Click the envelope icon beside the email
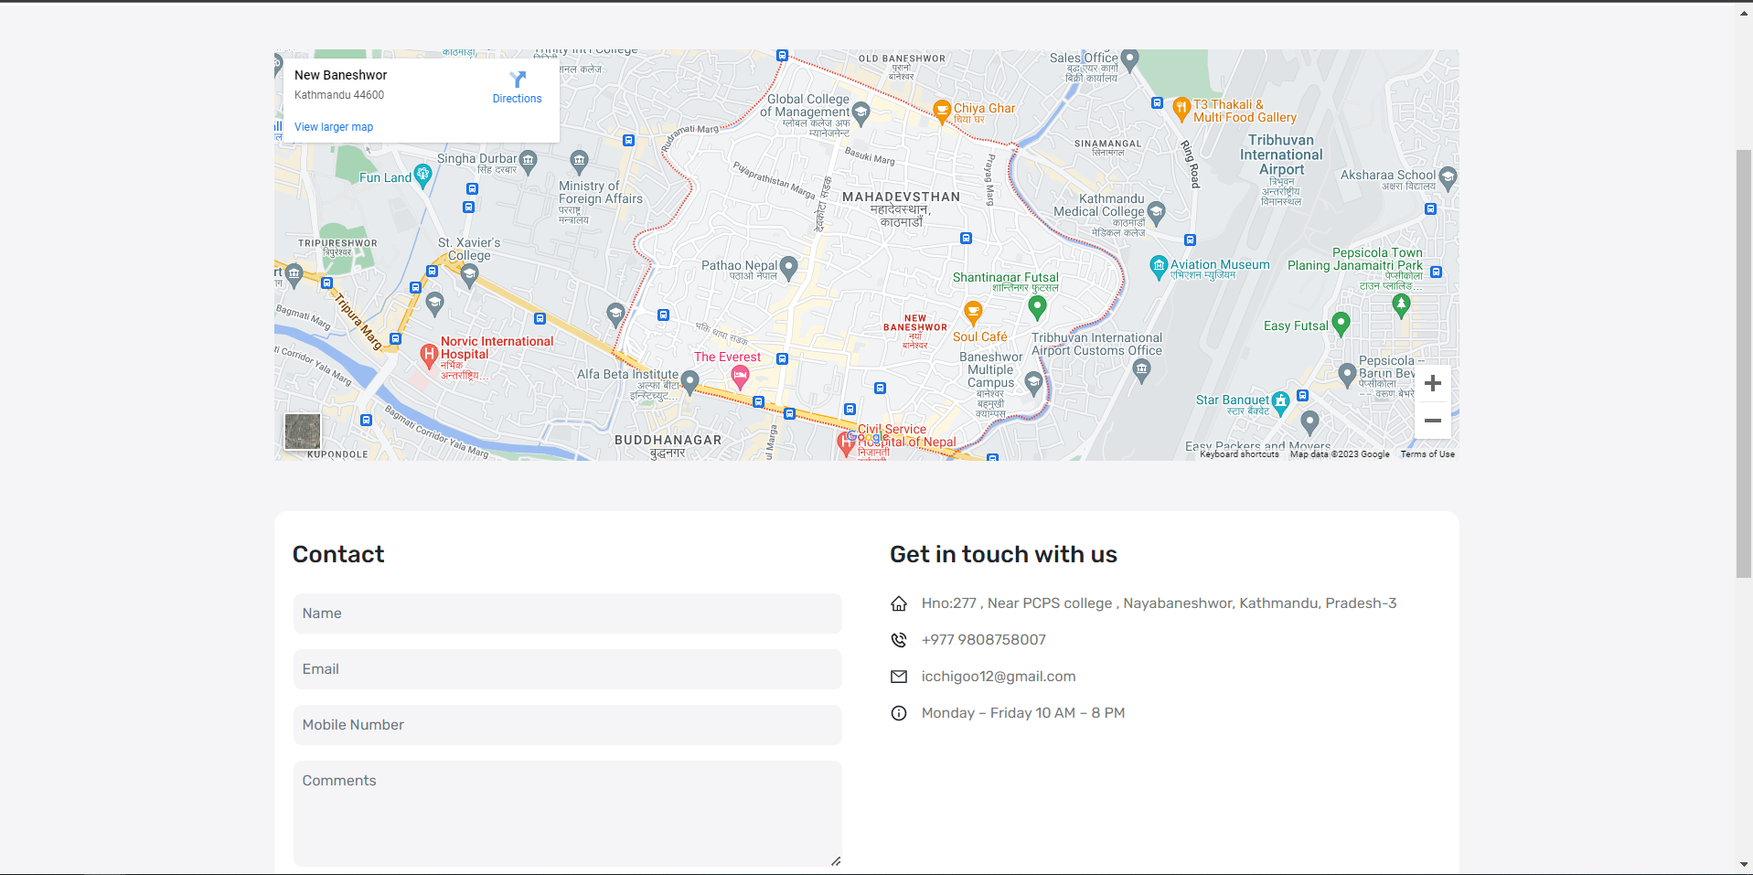The width and height of the screenshot is (1753, 875). click(899, 677)
